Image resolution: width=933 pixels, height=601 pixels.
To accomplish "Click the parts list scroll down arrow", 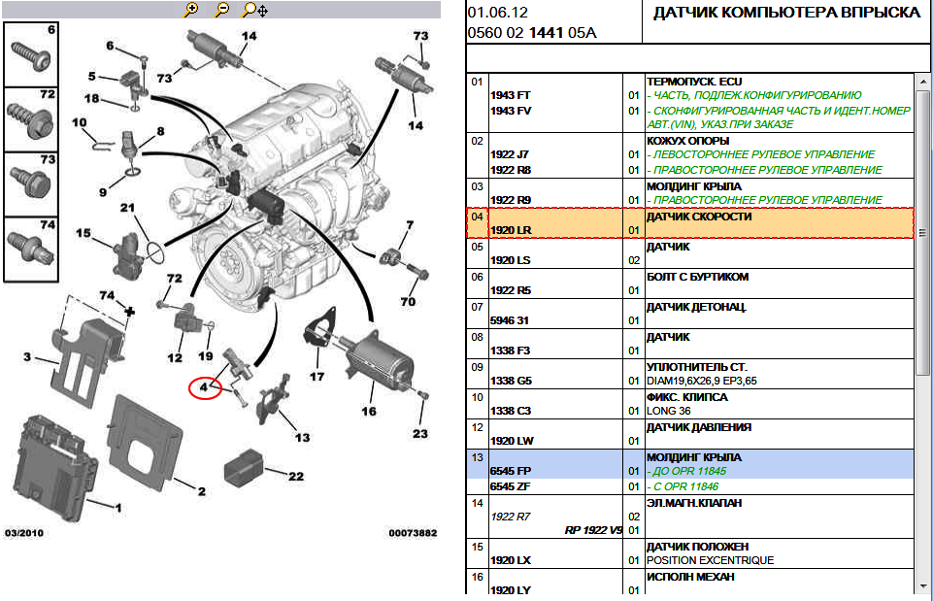I will (923, 586).
